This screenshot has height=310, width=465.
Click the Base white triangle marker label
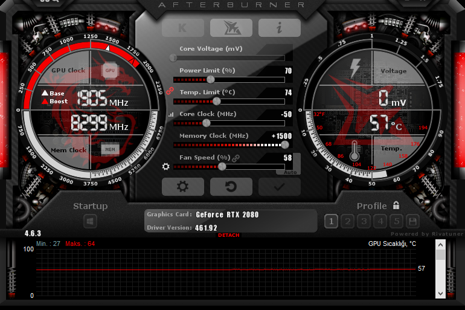(x=53, y=93)
